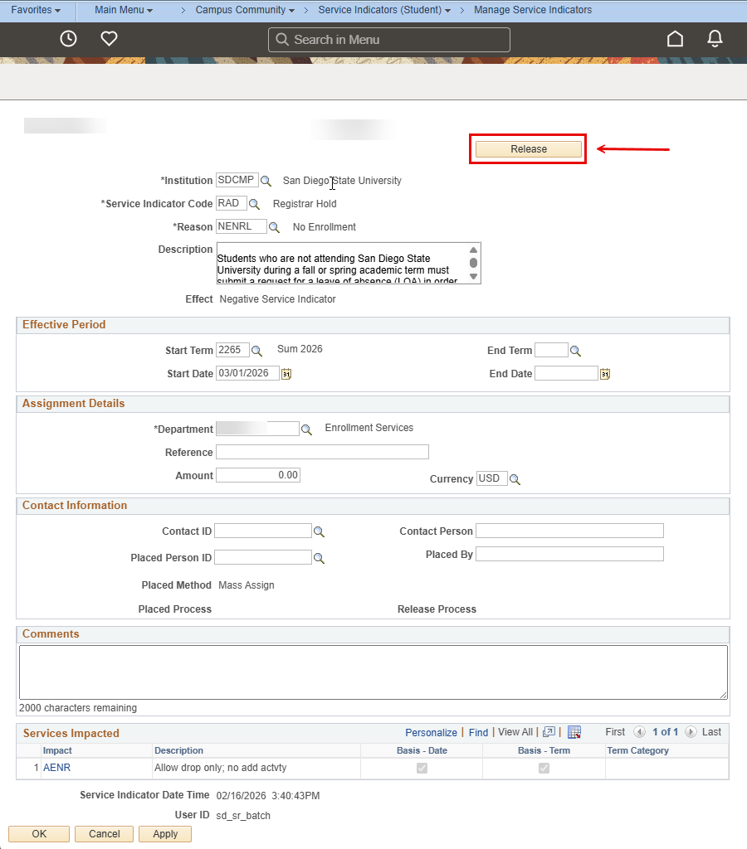Open End Date calendar picker
The image size is (747, 849).
(x=605, y=374)
